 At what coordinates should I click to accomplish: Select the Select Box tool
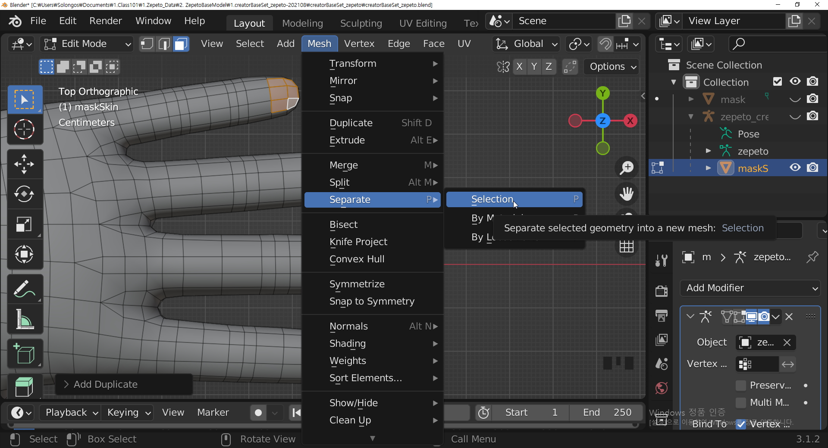(25, 100)
